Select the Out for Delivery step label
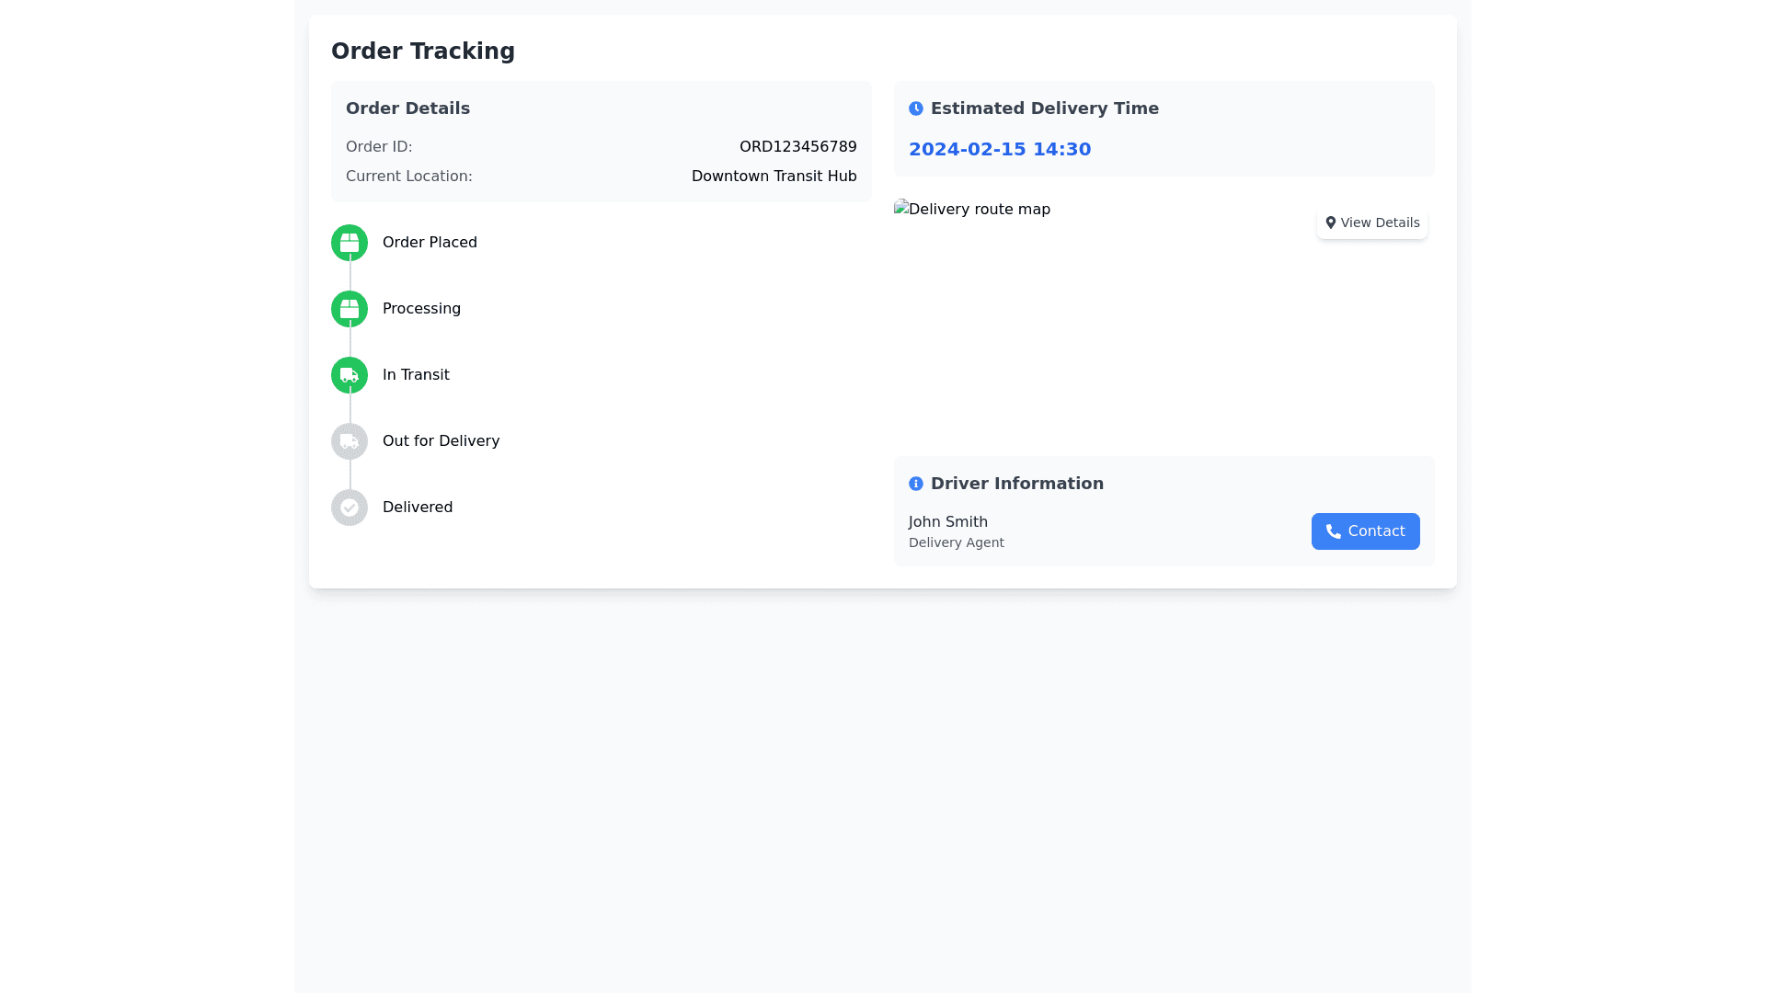Image resolution: width=1766 pixels, height=993 pixels. [x=441, y=441]
